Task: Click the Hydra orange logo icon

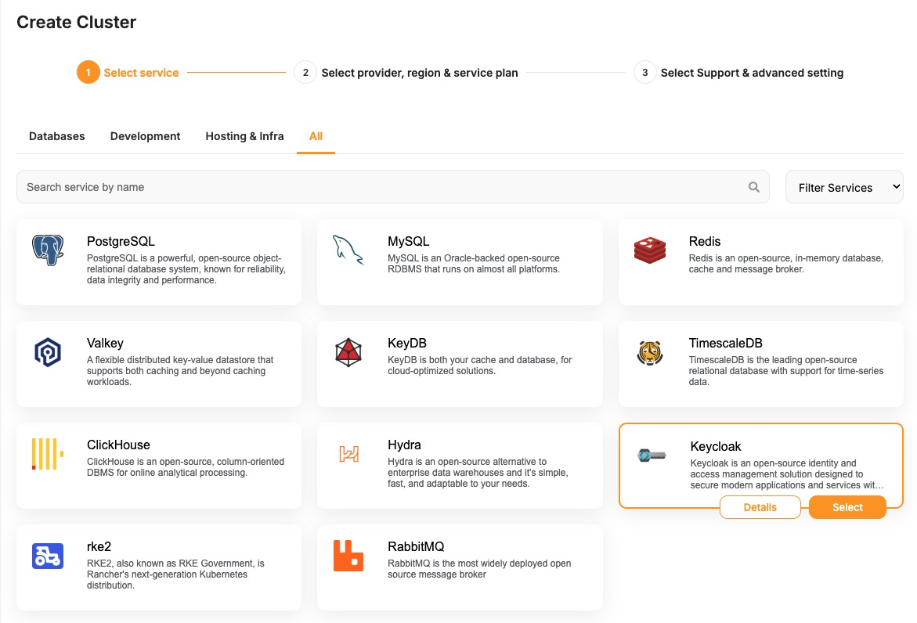Action: tap(348, 453)
